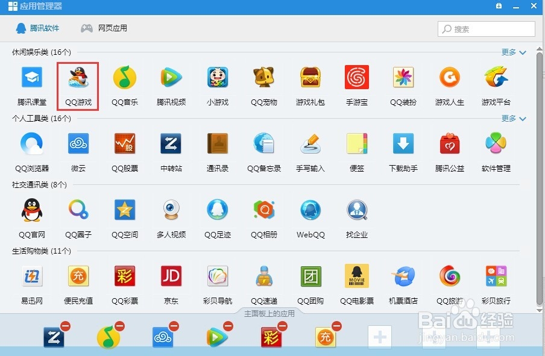Open the QQ宠物 app

click(264, 78)
